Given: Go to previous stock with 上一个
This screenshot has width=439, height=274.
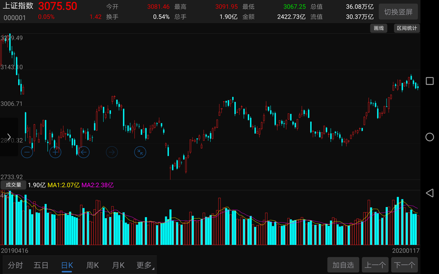Looking at the screenshot, I should [375, 265].
